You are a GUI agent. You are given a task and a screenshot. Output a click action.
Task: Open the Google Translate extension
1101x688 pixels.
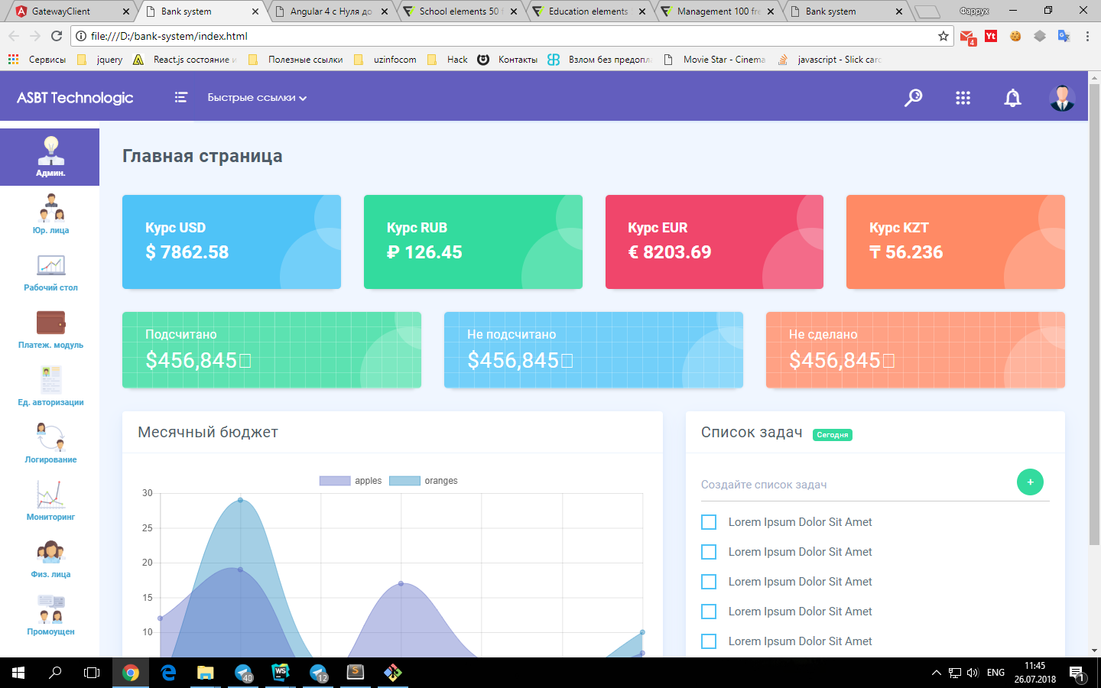[1064, 36]
